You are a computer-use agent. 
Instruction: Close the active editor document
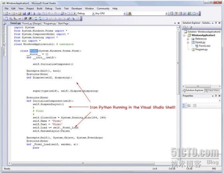click(x=179, y=23)
